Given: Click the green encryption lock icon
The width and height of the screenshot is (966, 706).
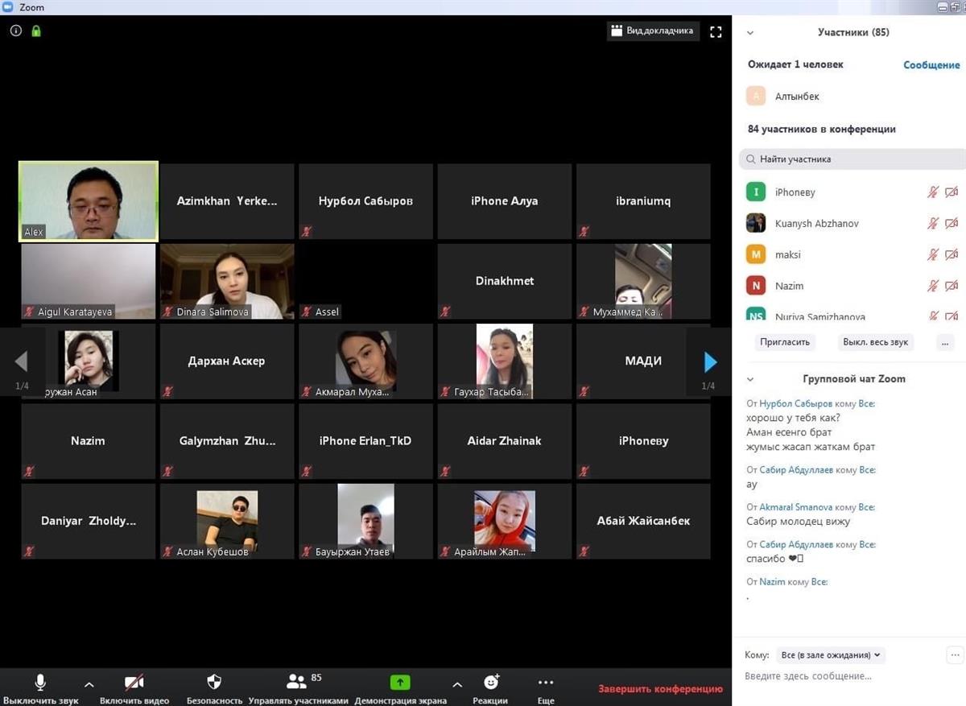Looking at the screenshot, I should coord(36,31).
